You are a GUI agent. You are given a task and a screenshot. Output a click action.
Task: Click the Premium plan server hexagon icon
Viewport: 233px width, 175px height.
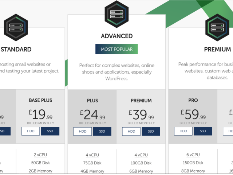point(217,28)
